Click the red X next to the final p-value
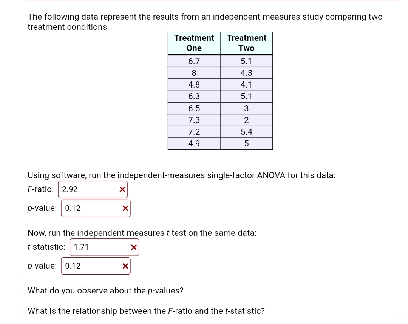Screen dimensions: 408x324 pyautogui.click(x=125, y=266)
